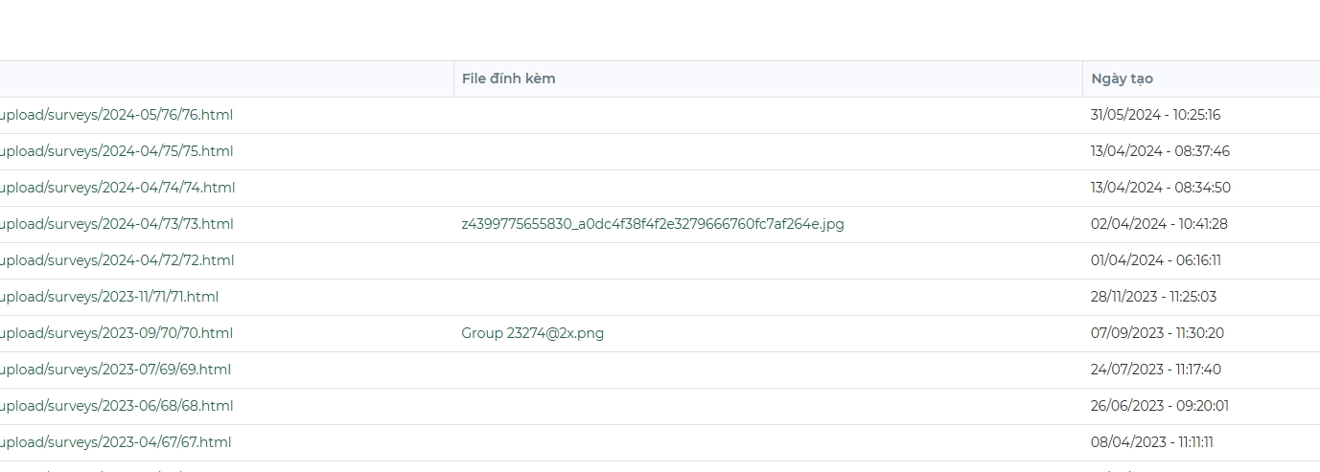Click the 70.html survey file link
Viewport: 1320px width, 472px height.
[x=115, y=333]
